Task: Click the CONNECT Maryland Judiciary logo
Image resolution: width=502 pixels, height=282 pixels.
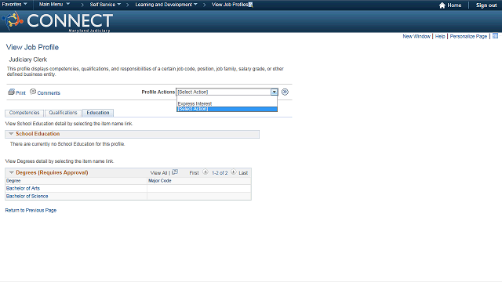Action: tap(57, 21)
